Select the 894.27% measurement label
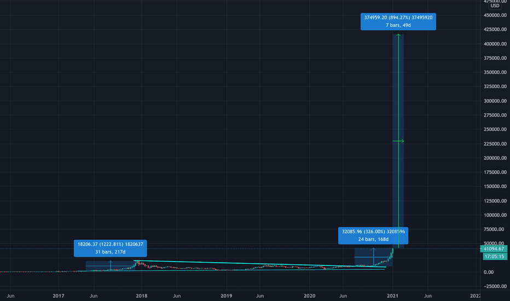Image resolution: width=510 pixels, height=301 pixels. pos(398,21)
